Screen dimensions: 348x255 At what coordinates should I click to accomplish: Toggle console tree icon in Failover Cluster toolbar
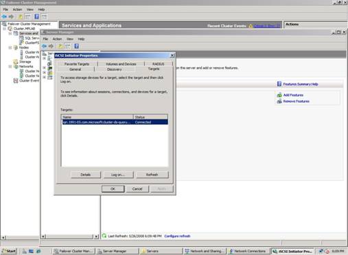point(28,16)
